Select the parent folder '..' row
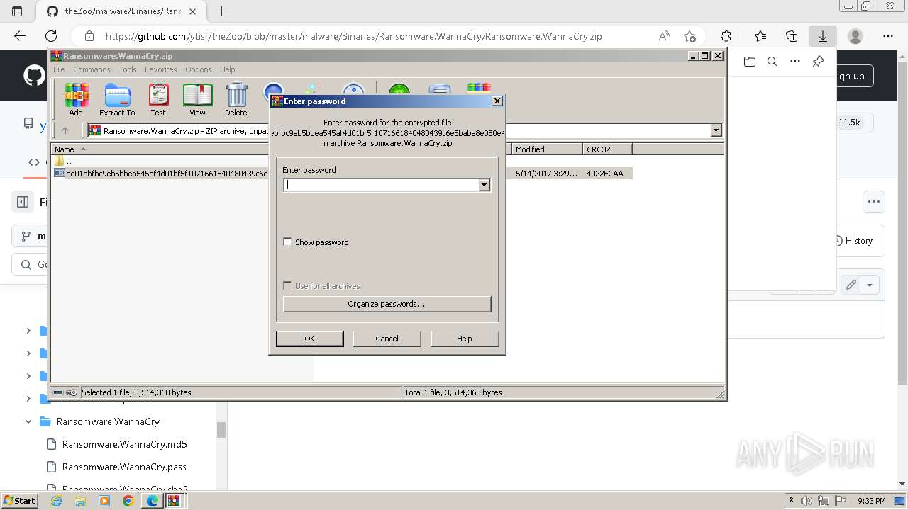This screenshot has height=510, width=908. click(63, 161)
